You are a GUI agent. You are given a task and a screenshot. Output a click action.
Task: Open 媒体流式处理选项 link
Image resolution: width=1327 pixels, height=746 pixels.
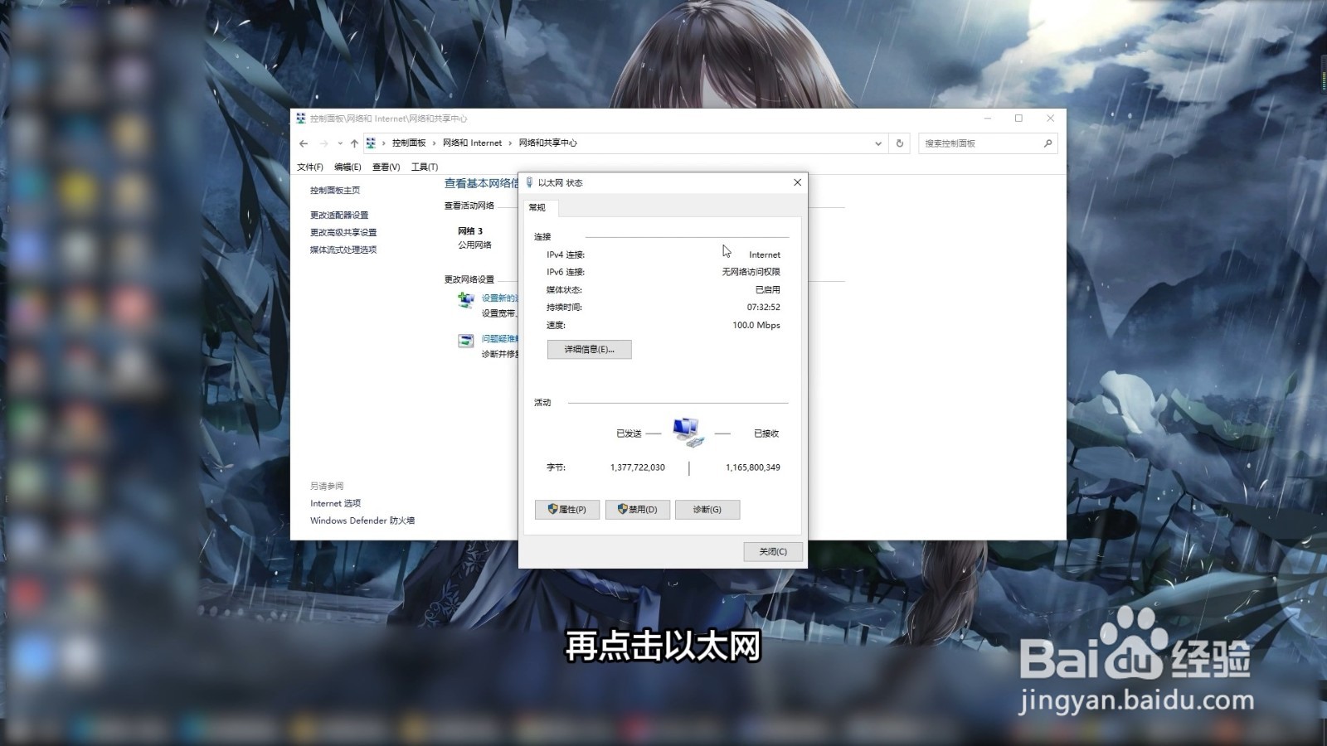(x=343, y=249)
